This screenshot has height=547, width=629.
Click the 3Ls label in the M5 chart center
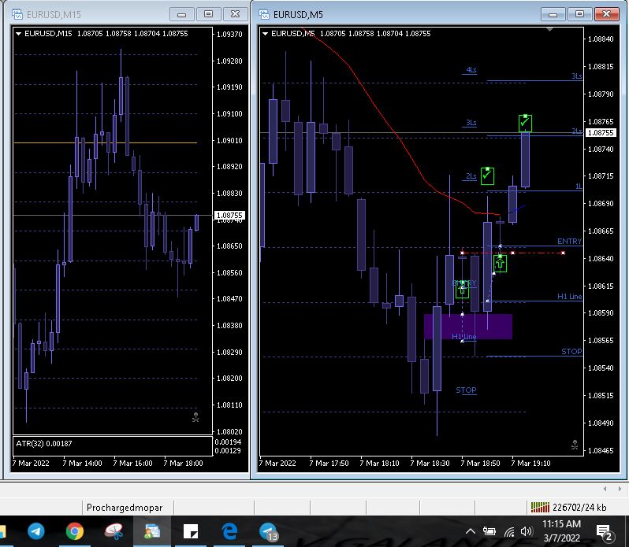(x=471, y=123)
